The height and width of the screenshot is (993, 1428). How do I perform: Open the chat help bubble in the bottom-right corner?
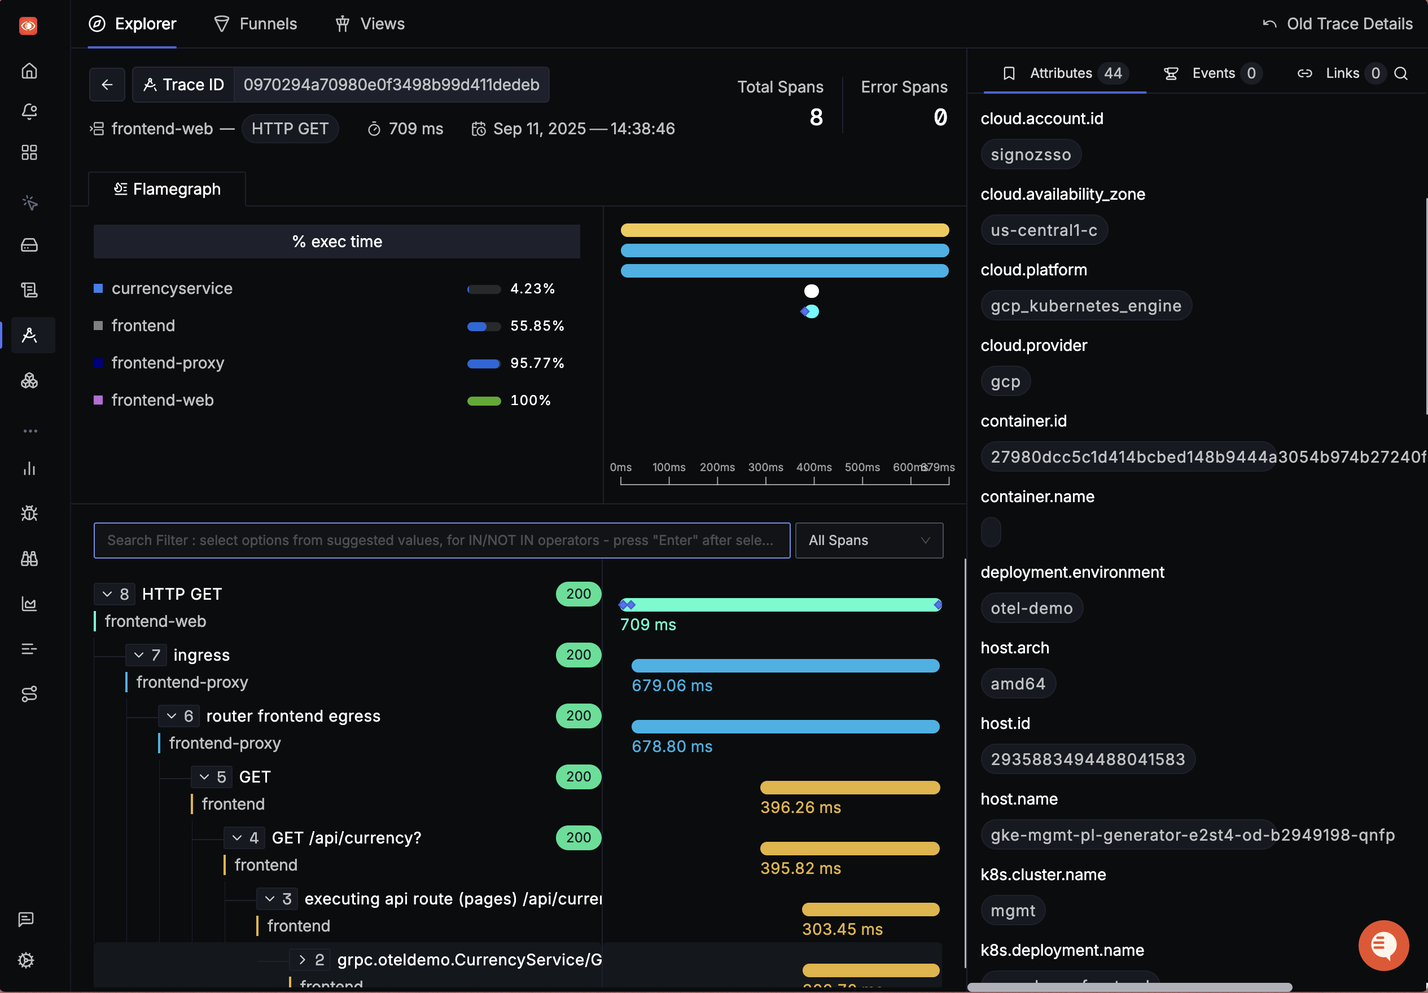(x=1383, y=946)
